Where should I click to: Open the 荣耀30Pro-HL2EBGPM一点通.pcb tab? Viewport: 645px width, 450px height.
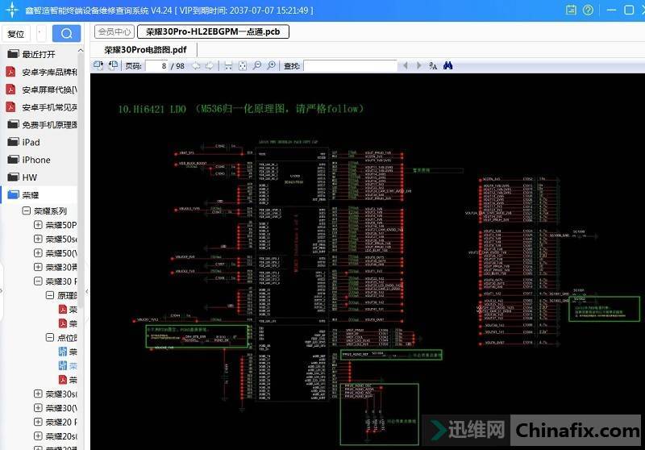pyautogui.click(x=213, y=31)
